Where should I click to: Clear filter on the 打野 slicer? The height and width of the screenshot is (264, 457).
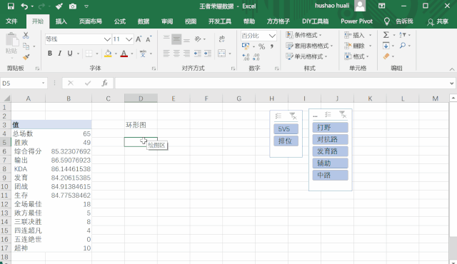343,114
